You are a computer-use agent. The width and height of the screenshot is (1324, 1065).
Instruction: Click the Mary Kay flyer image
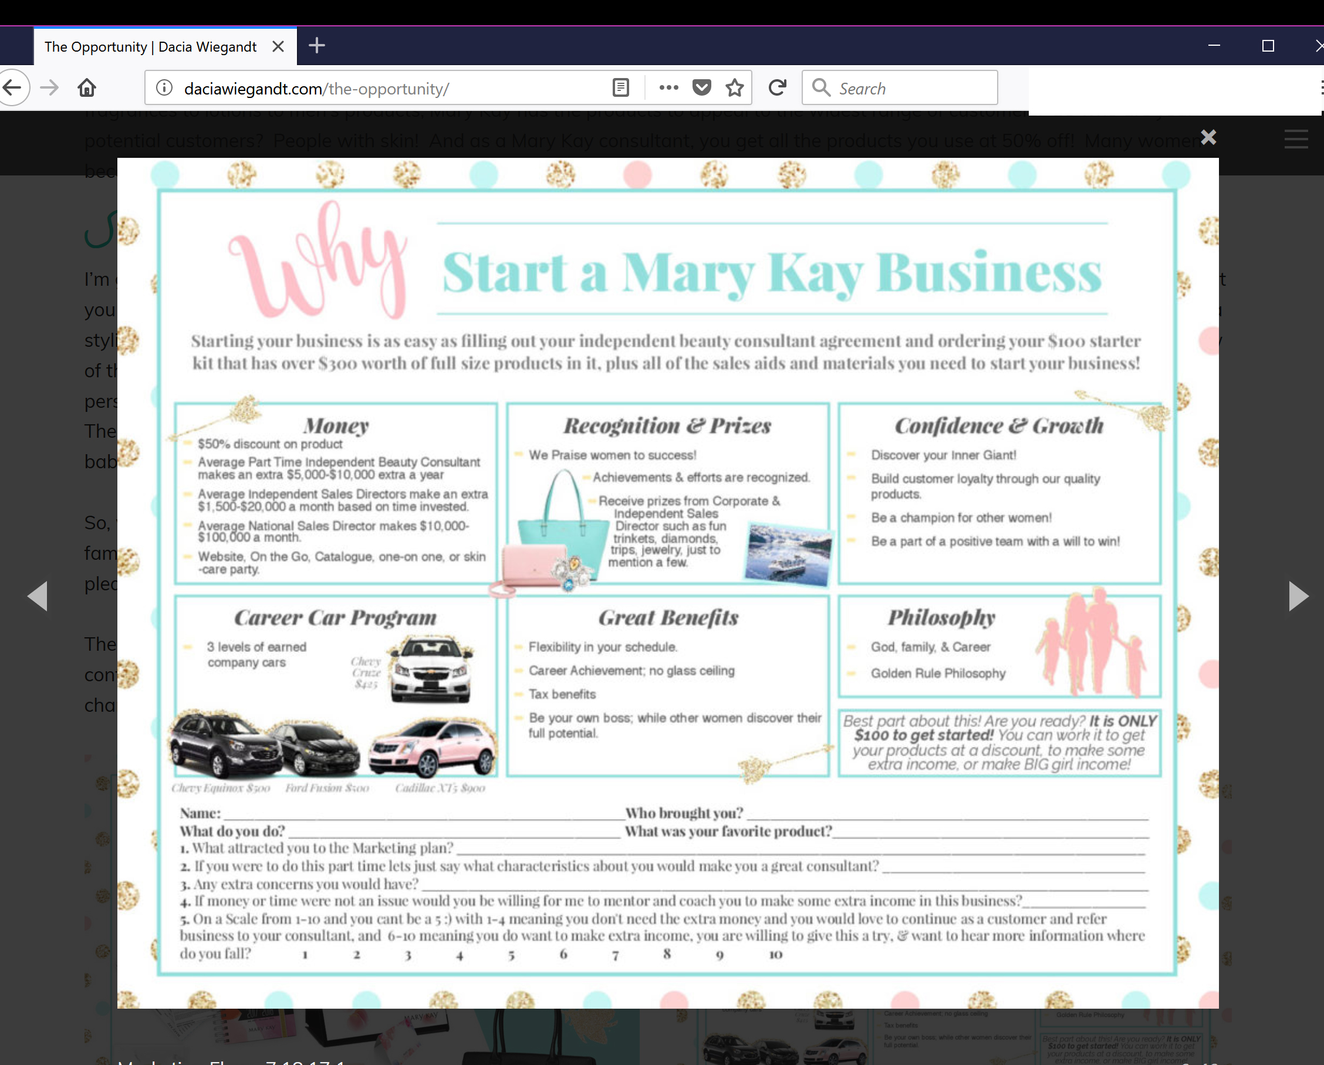(667, 583)
